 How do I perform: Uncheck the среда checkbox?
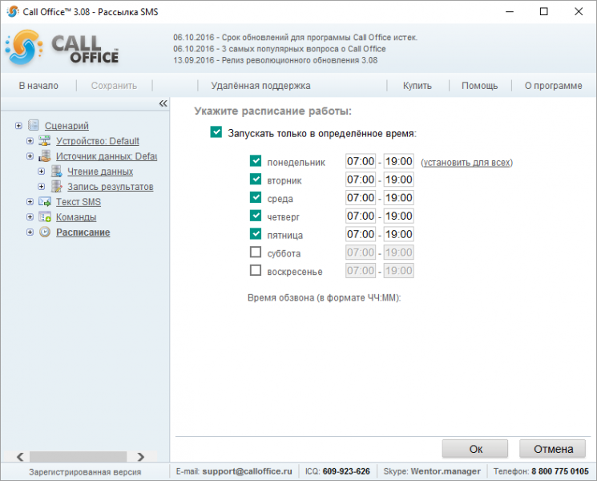coord(256,197)
